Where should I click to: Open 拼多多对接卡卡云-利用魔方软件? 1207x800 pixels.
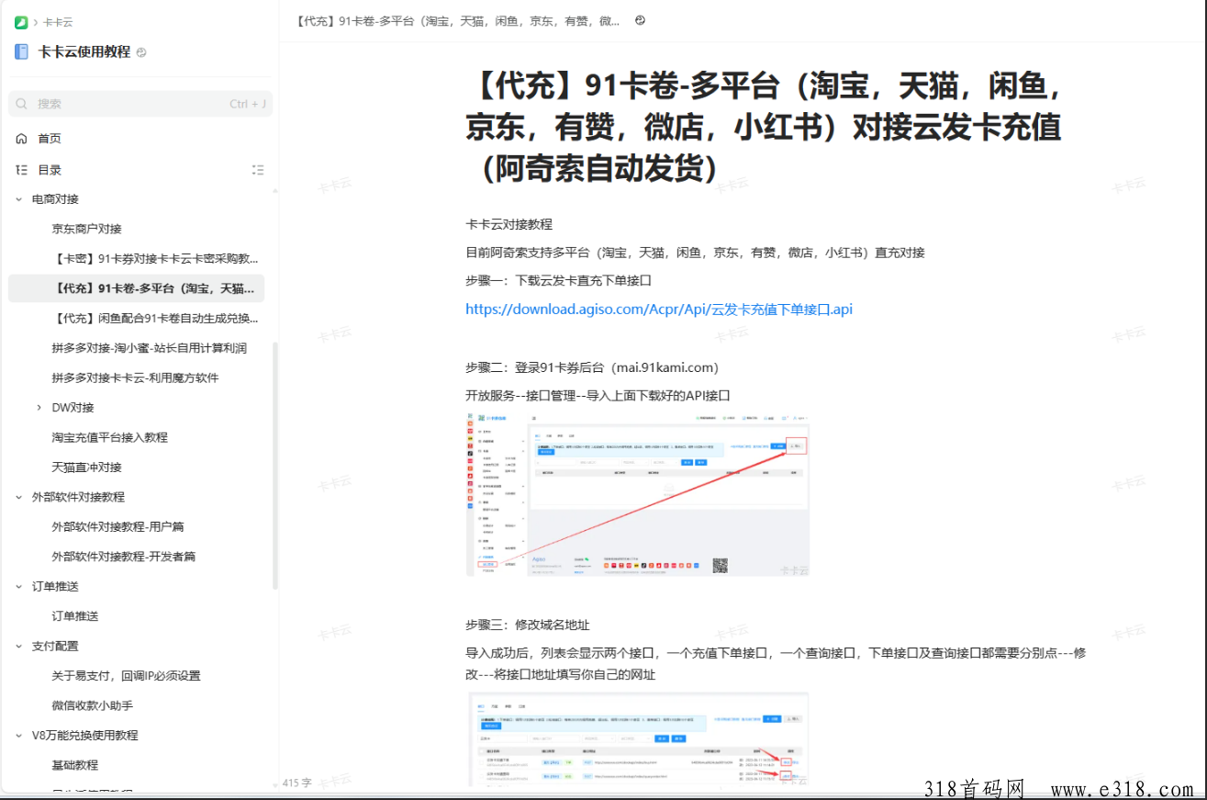click(135, 377)
